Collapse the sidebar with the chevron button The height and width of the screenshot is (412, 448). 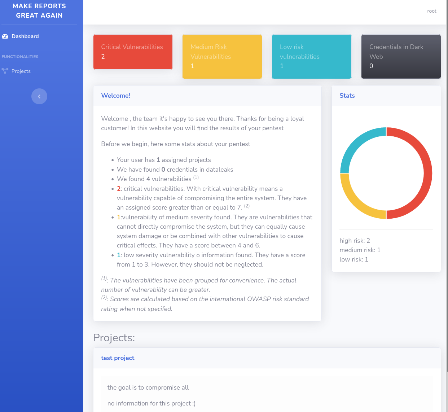pos(39,96)
